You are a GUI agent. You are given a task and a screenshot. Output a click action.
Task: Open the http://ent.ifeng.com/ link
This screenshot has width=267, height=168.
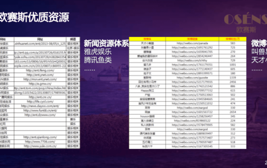pos(40,70)
